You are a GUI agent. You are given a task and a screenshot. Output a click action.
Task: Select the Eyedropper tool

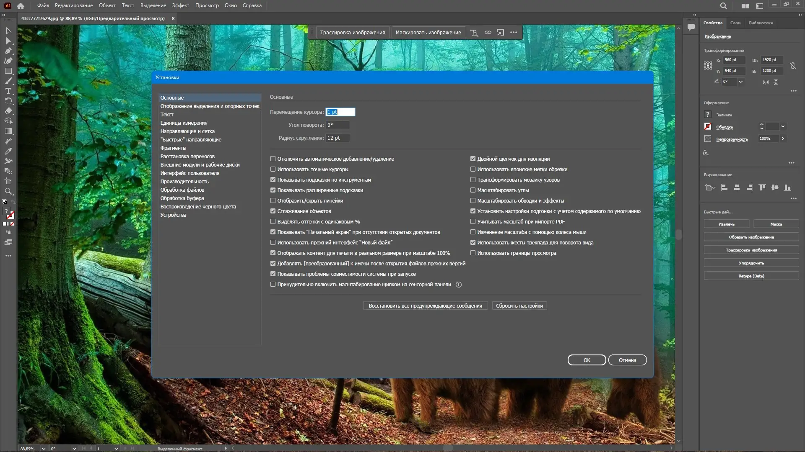coord(8,151)
